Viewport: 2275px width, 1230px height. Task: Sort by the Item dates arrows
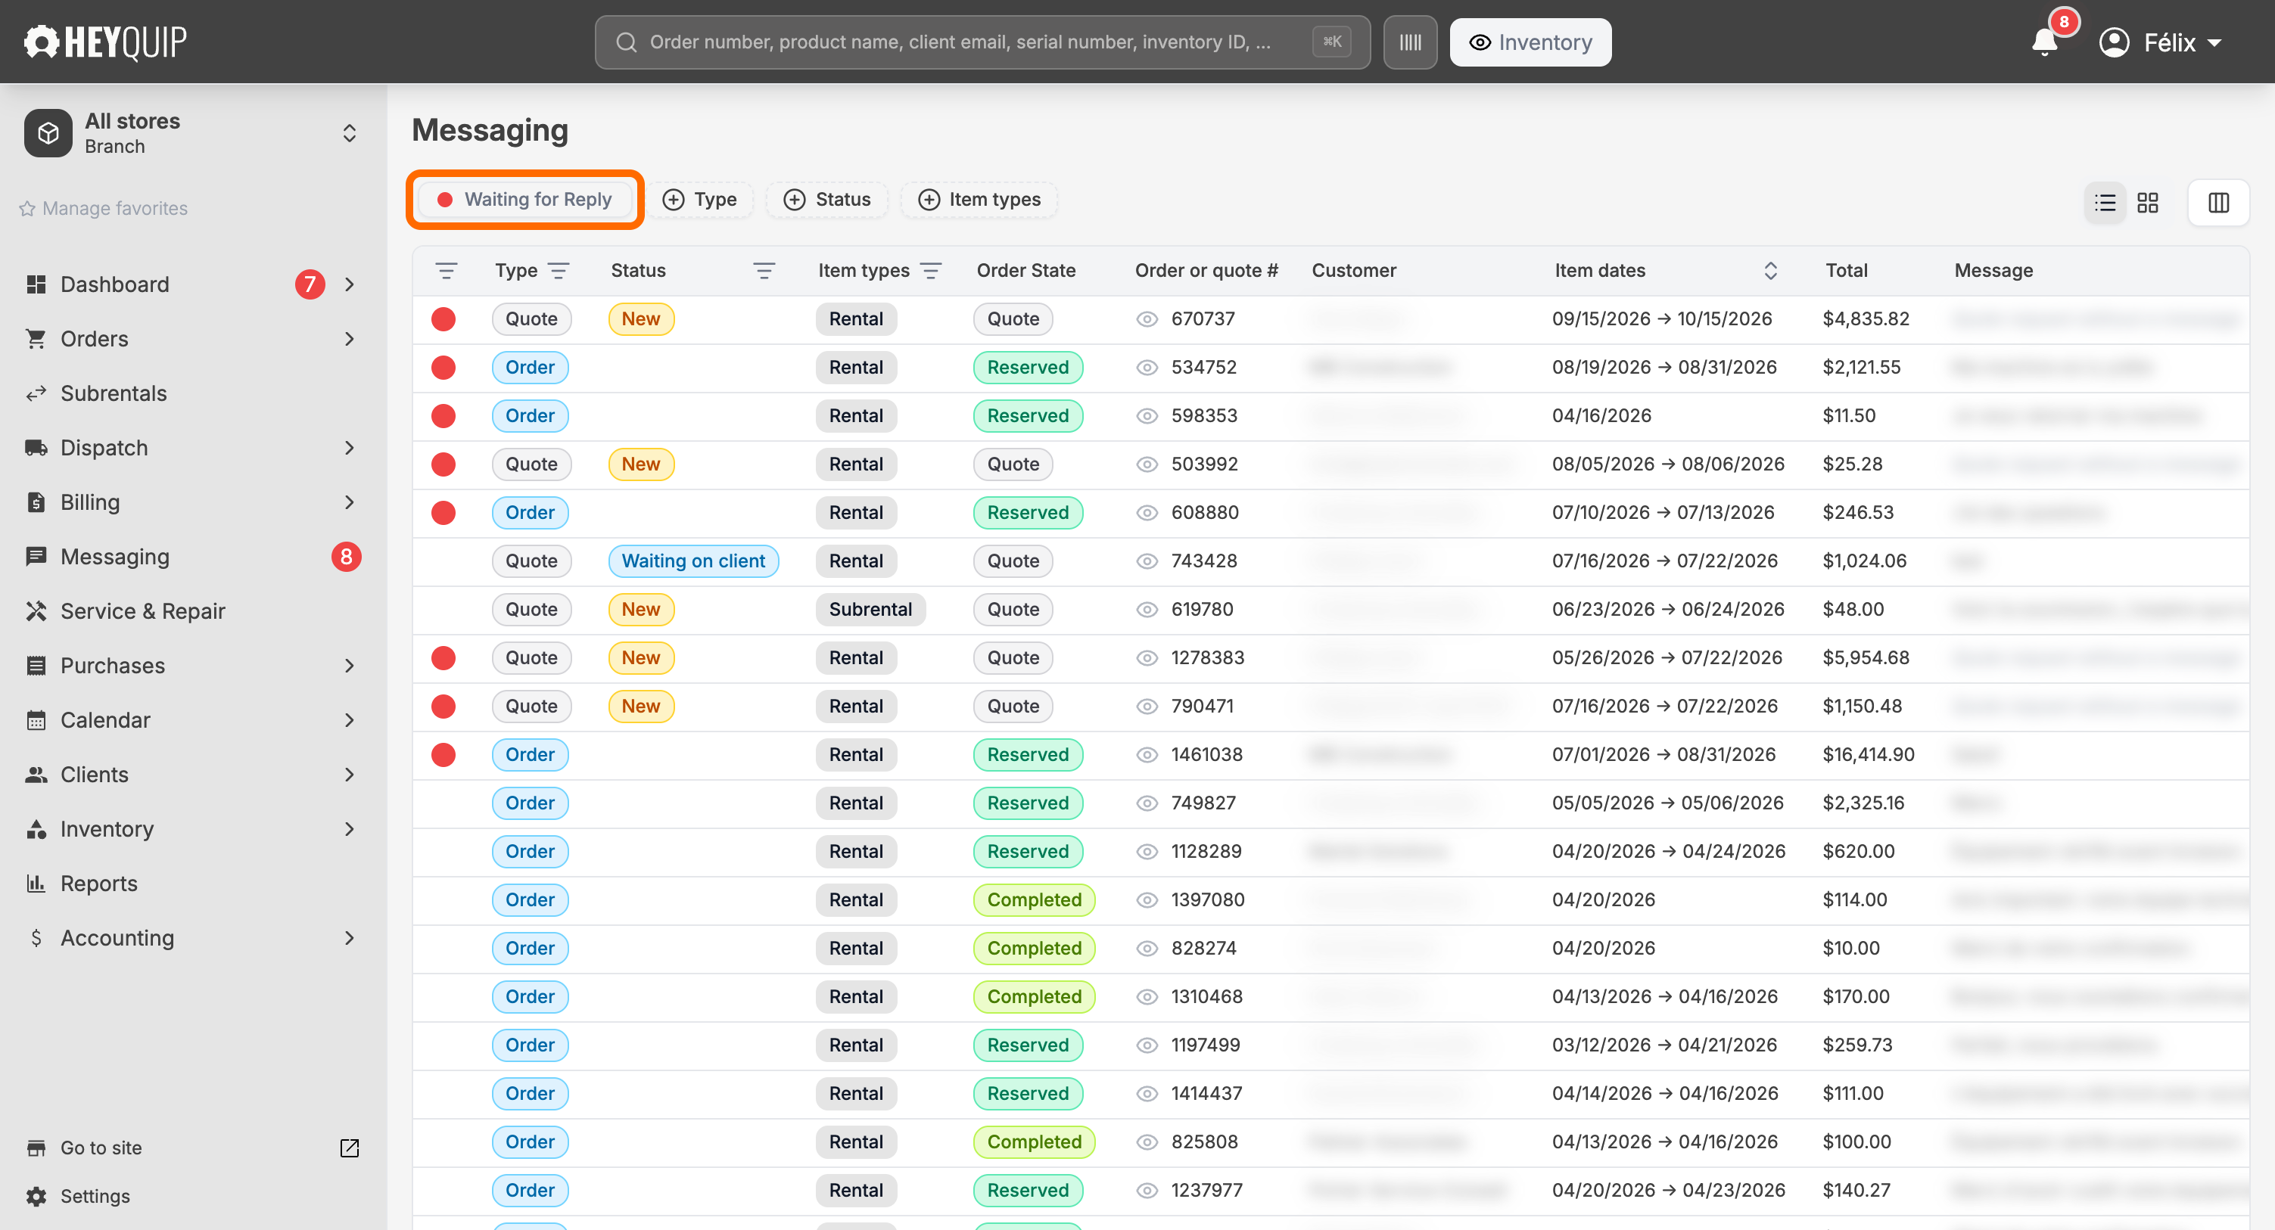click(x=1771, y=271)
